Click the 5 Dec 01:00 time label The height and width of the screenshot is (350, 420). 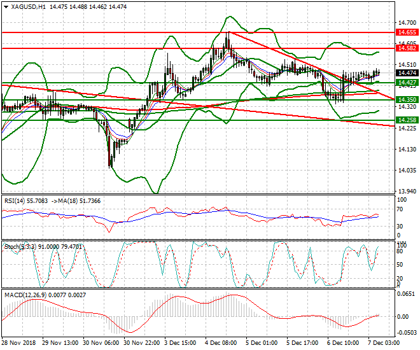coord(262,343)
